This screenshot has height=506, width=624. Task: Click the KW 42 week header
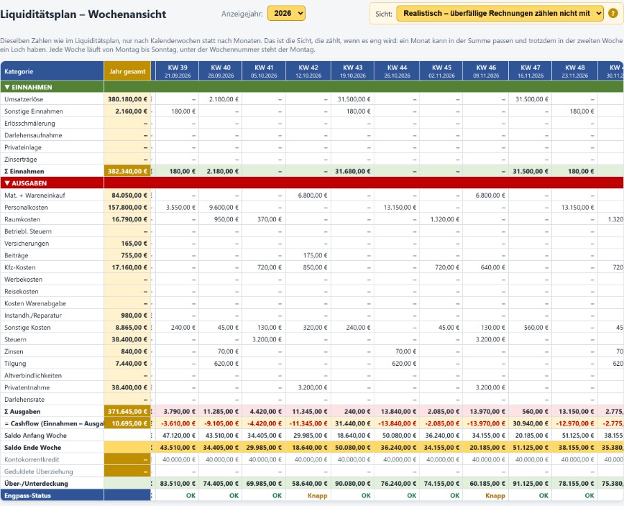[x=309, y=71]
